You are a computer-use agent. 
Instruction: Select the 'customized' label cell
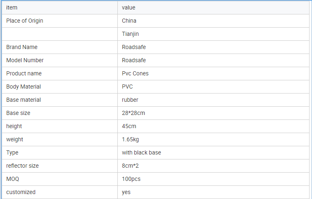coord(60,192)
